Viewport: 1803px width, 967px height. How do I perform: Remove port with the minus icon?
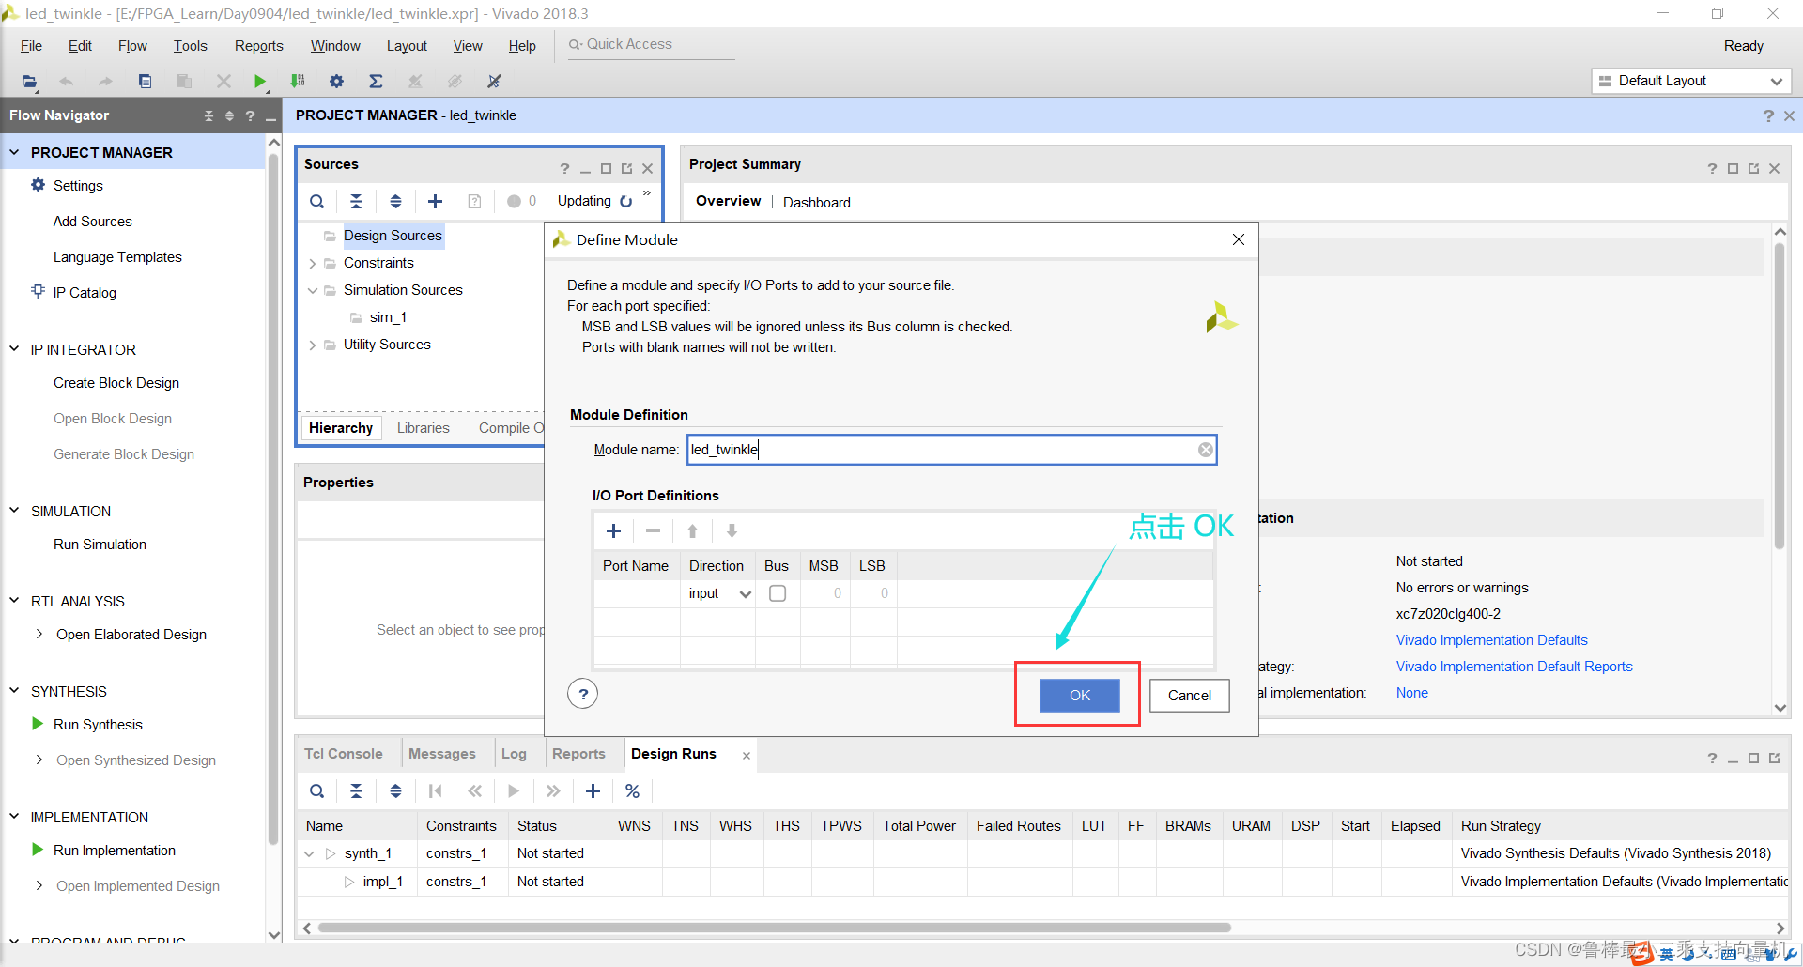point(653,531)
